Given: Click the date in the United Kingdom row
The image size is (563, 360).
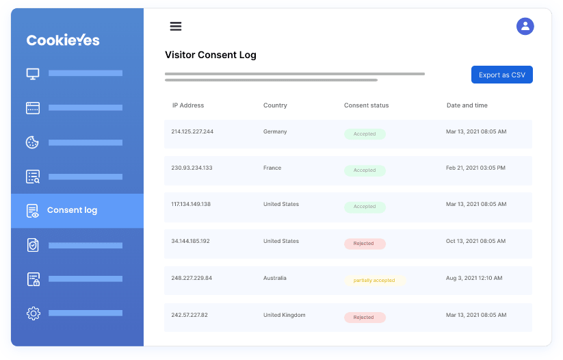Looking at the screenshot, I should tap(476, 315).
